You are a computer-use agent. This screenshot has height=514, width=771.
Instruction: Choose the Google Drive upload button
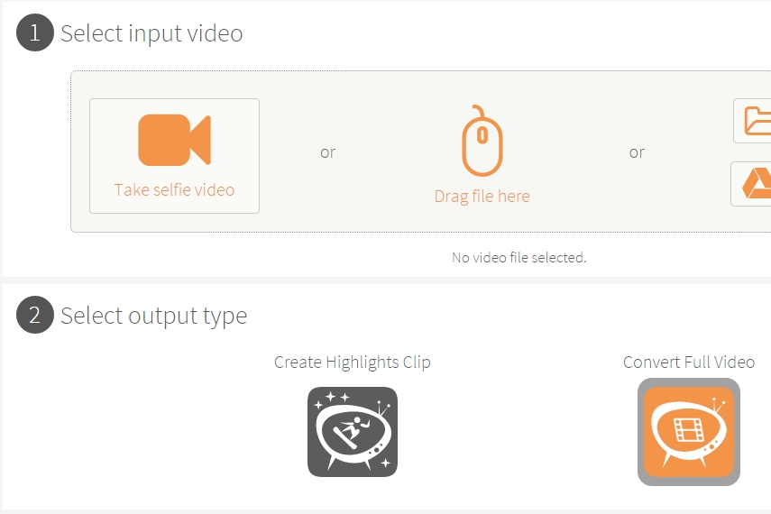pos(751,184)
